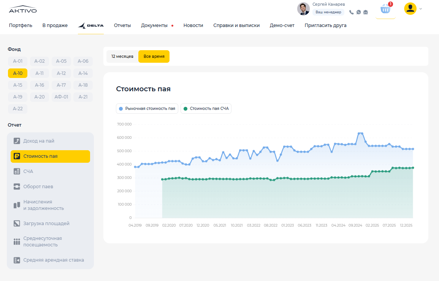Click the Загрузка площадей icon
The width and height of the screenshot is (439, 281).
coord(17,224)
